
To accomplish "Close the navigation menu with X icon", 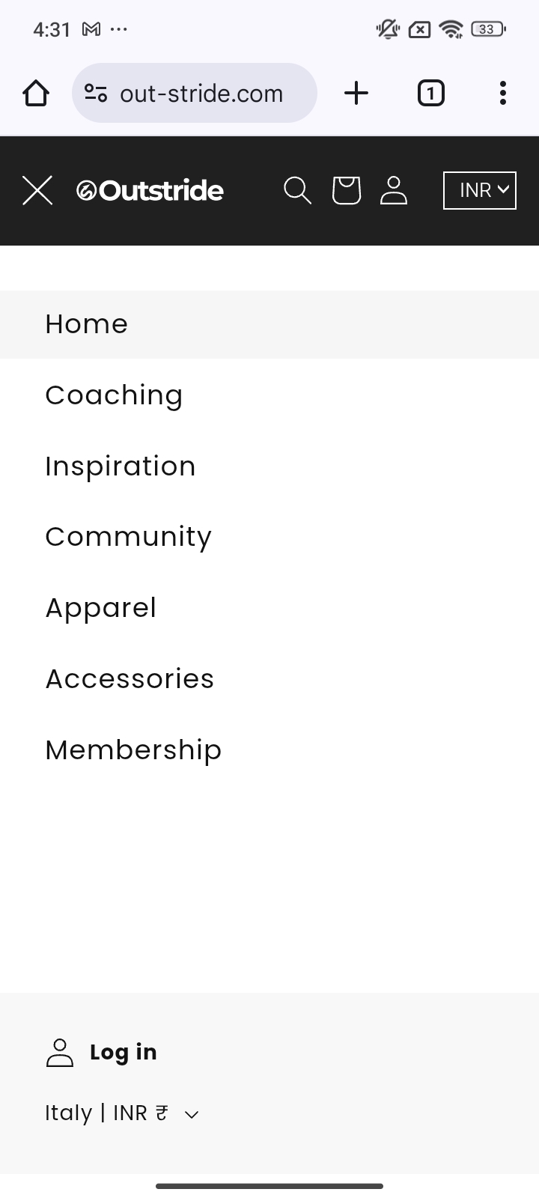I will (x=37, y=190).
